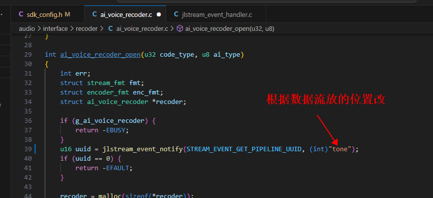This screenshot has height=198, width=433.
Task: Click '-EFAULT' on line 41
Action: [x=117, y=168]
